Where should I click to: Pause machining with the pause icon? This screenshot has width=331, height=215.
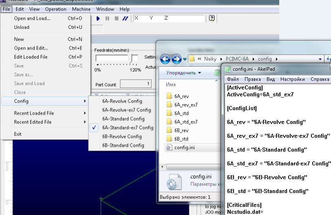107,19
